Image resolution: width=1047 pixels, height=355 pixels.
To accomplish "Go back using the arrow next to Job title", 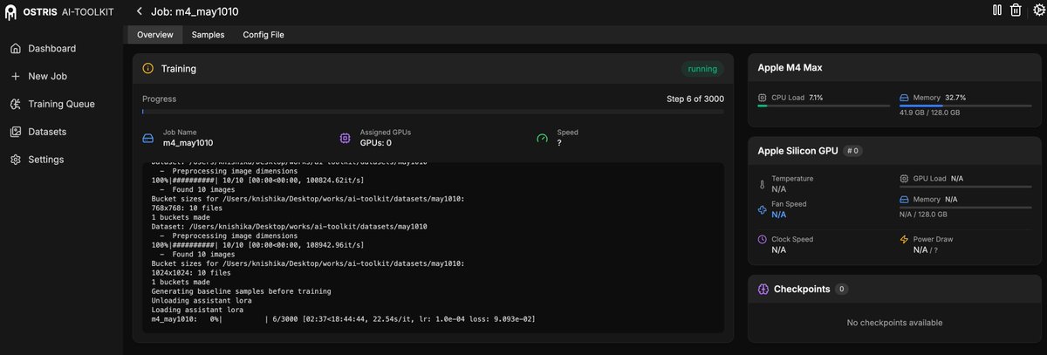I will [x=140, y=11].
